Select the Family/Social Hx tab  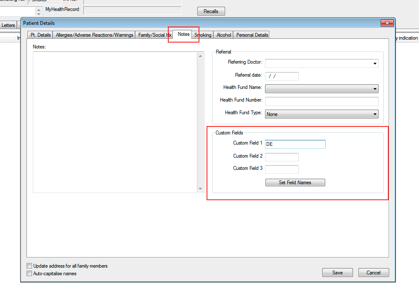(x=154, y=35)
